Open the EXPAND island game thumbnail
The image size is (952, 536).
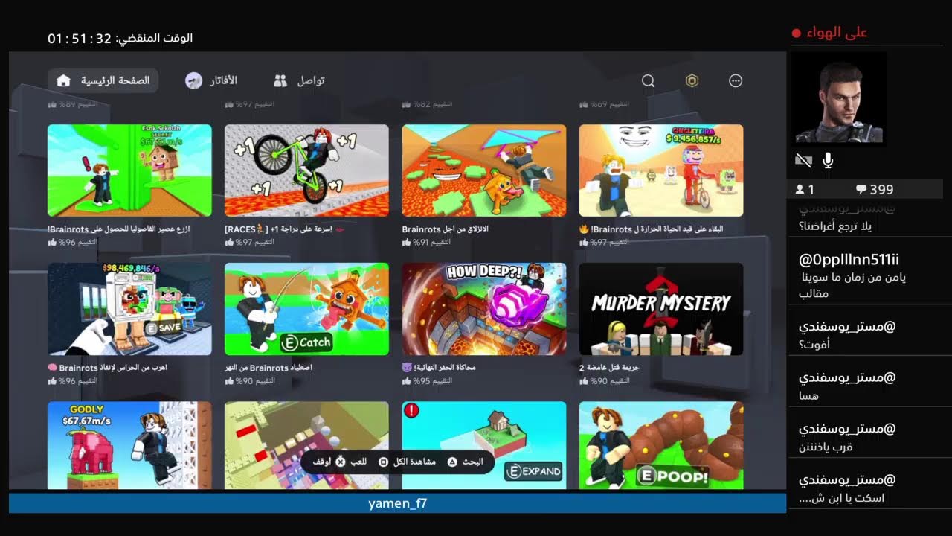pyautogui.click(x=484, y=445)
